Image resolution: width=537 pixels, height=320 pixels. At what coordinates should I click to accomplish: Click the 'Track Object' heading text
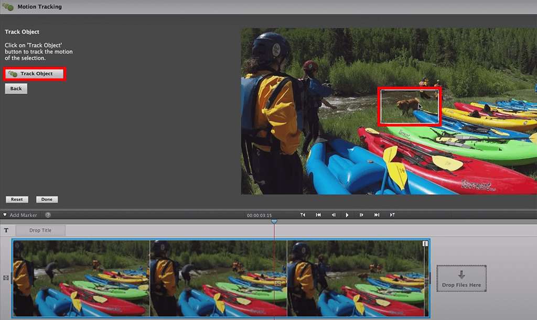click(22, 32)
